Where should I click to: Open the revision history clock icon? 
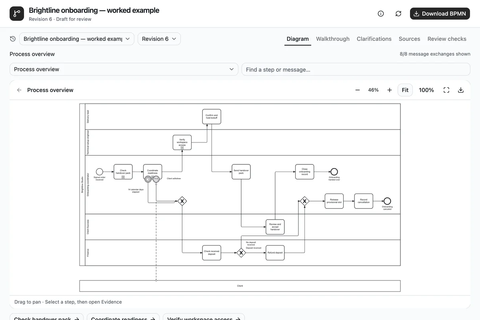13,39
